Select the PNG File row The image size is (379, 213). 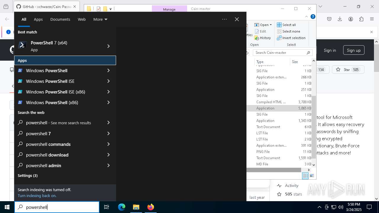[279, 152]
